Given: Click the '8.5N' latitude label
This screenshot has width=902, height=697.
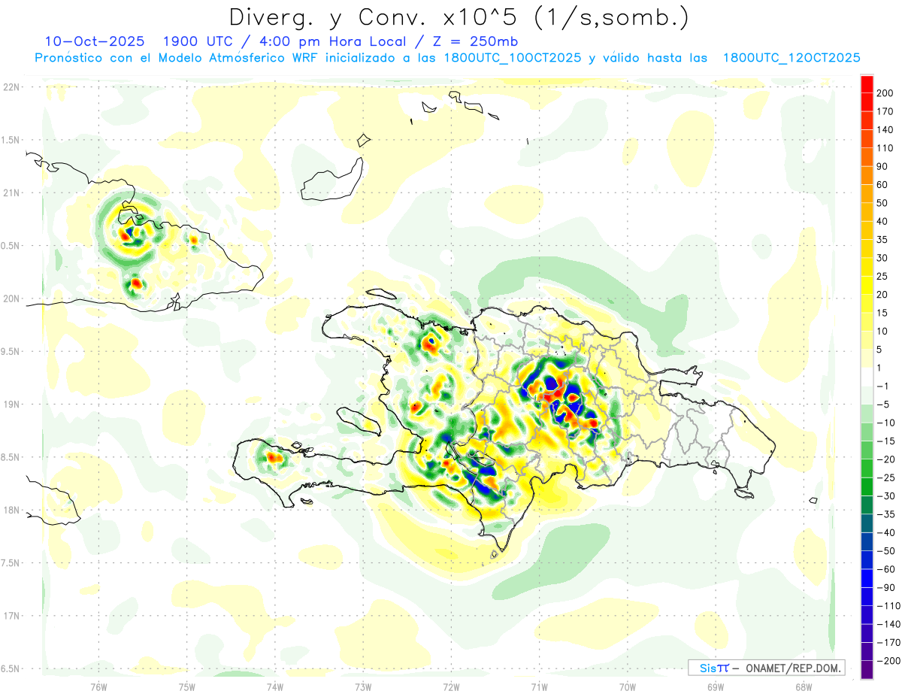Looking at the screenshot, I should tap(11, 457).
